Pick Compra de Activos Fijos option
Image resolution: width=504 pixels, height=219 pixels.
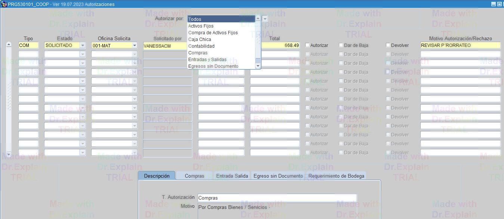coord(213,33)
